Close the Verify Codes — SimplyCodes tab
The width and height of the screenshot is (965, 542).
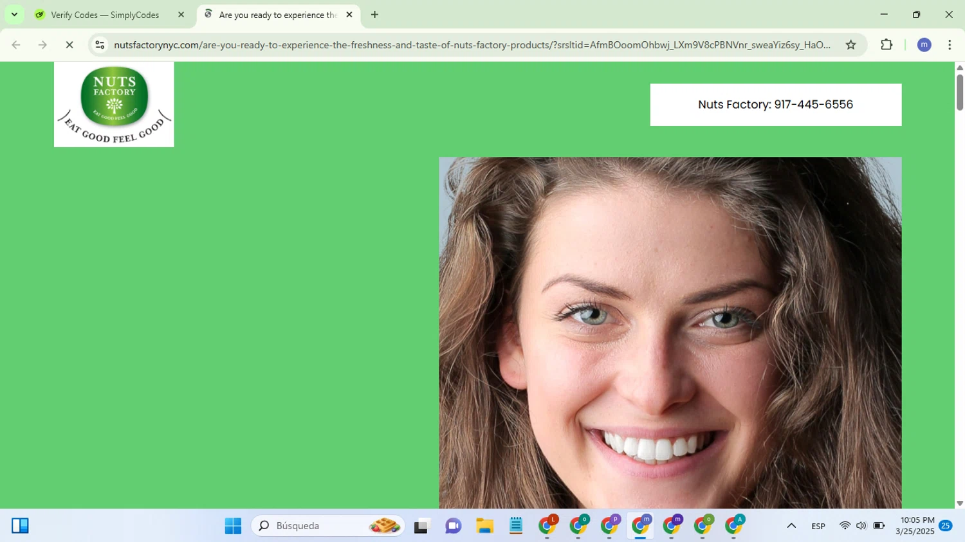tap(181, 15)
